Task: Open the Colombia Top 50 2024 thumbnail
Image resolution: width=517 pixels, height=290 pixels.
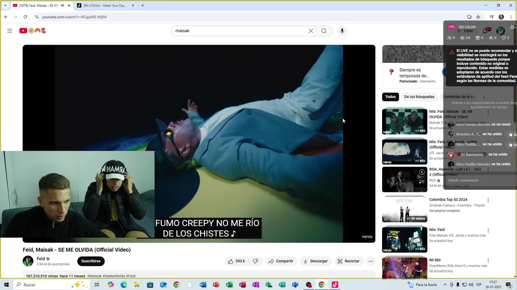Action: click(x=404, y=209)
